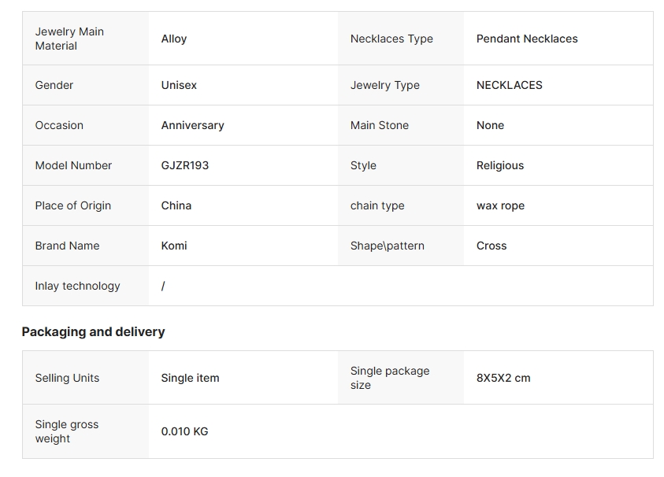The height and width of the screenshot is (477, 664).
Task: Click the Packaging and delivery heading
Action: 93,331
